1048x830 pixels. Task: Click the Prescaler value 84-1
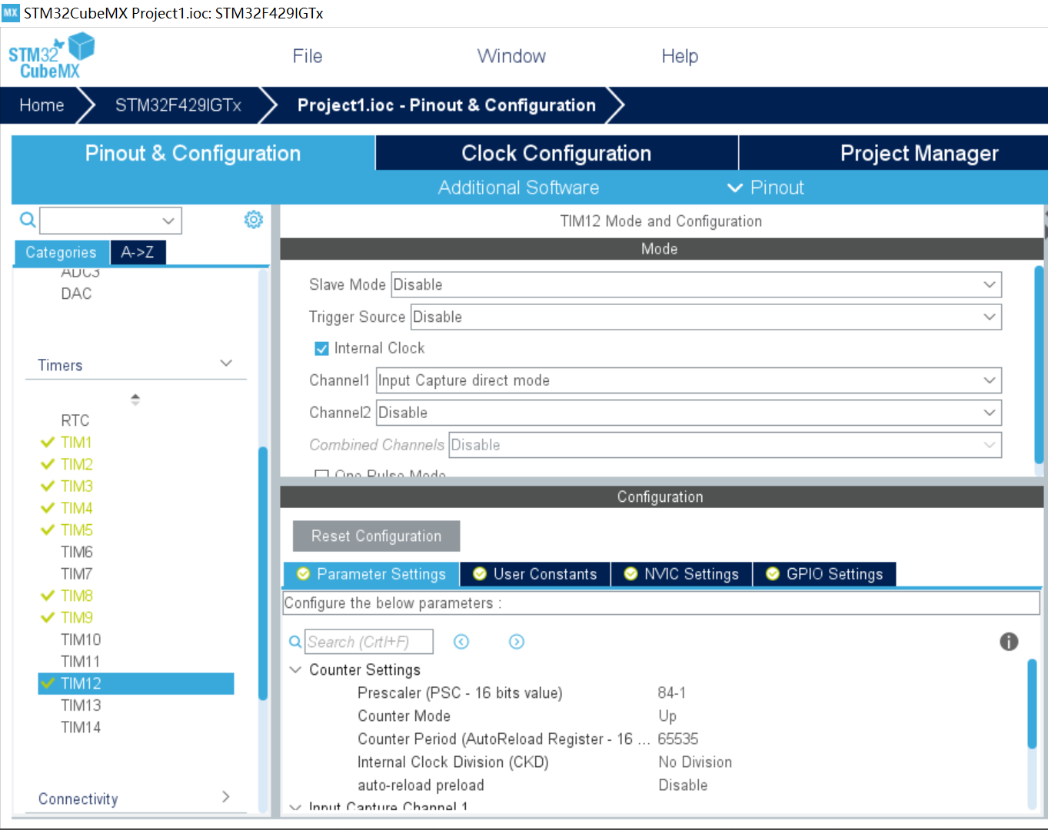click(x=672, y=693)
